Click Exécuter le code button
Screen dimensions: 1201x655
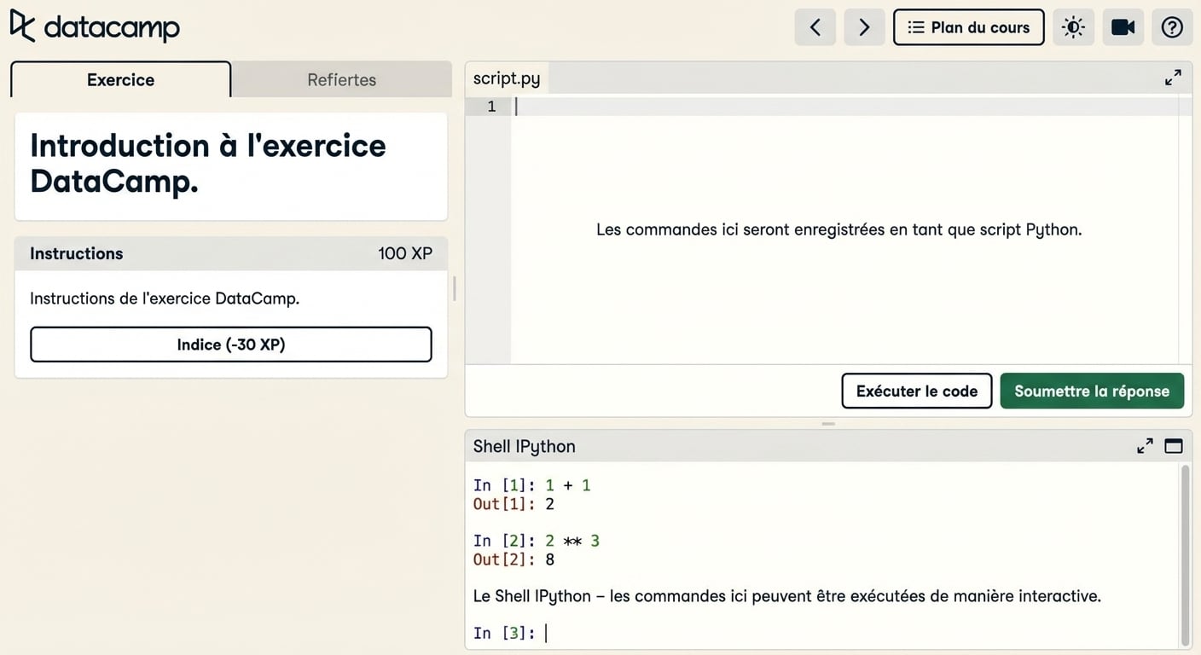coord(917,391)
